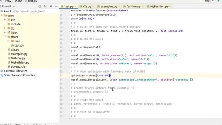Click line number 54 in gutter
Viewport: 222px width, 125px height.
click(61, 80)
